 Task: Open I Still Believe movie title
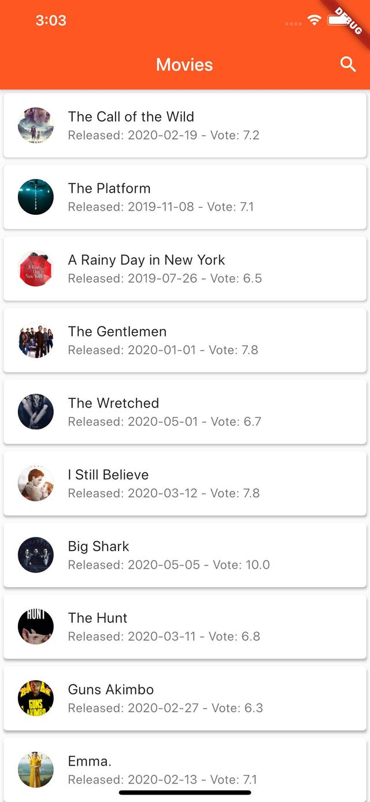tap(108, 475)
